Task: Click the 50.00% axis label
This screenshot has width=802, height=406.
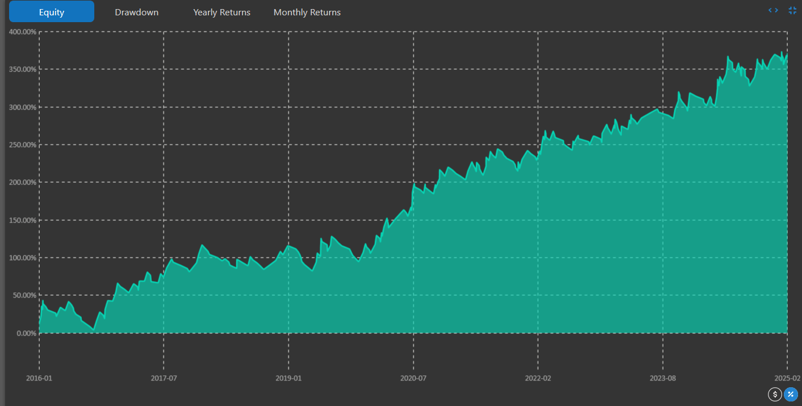Action: click(24, 295)
